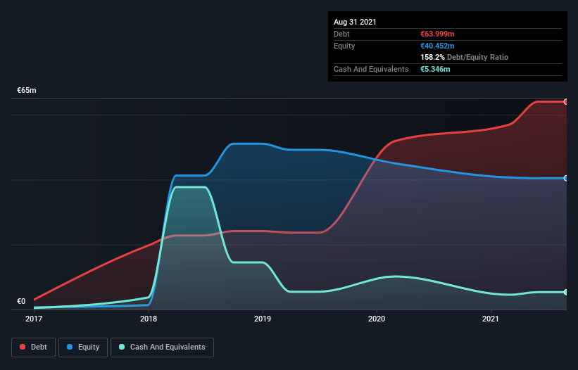Click the Equity line endpoint marker
Screen dimensions: 578x370
565,178
